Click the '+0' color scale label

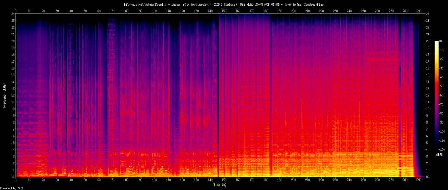pos(441,41)
